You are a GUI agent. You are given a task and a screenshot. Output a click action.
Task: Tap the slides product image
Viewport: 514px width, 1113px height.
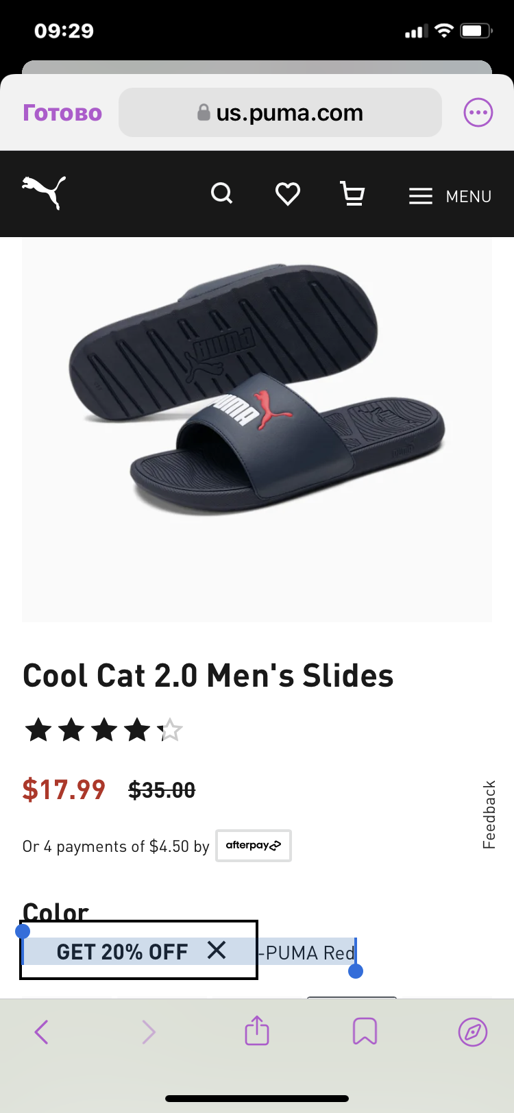[x=257, y=430]
